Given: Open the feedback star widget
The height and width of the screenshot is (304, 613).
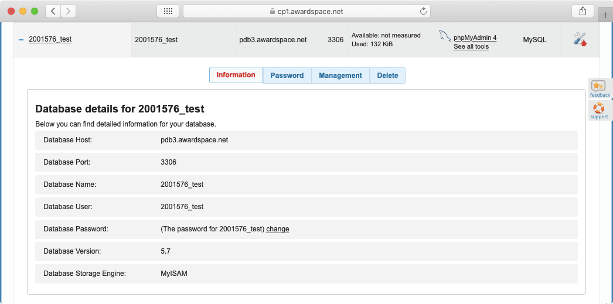Looking at the screenshot, I should tap(599, 88).
